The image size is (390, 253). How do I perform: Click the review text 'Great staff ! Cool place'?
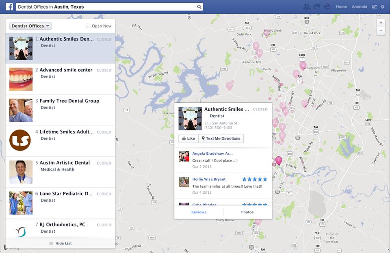coord(215,160)
